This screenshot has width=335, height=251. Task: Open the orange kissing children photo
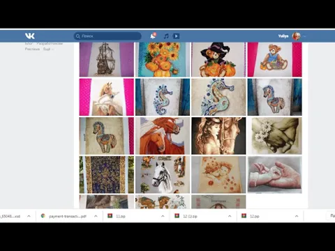tap(218, 175)
